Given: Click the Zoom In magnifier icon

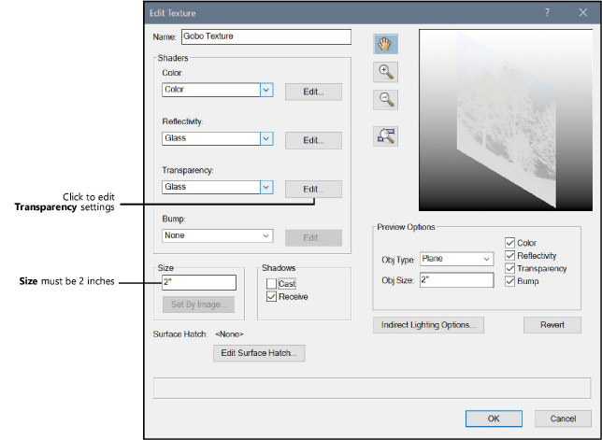Looking at the screenshot, I should [x=384, y=71].
